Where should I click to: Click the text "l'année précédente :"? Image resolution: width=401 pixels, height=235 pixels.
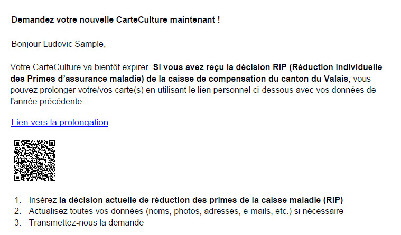(48, 101)
